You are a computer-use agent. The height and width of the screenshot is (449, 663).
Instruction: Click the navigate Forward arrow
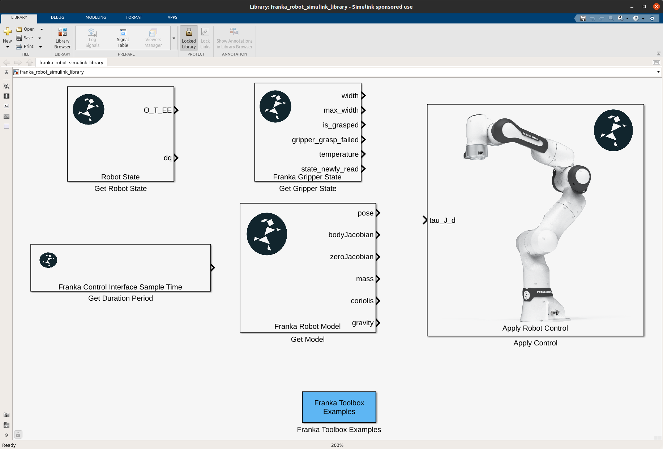pyautogui.click(x=18, y=62)
